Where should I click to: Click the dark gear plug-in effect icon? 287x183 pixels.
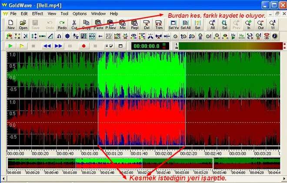(x=275, y=36)
